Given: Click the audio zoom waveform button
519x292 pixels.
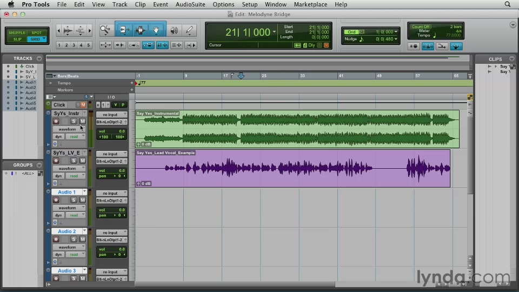Looking at the screenshot, I should click(68, 30).
